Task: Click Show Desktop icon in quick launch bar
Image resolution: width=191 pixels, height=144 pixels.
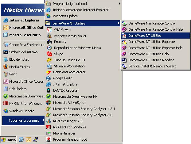Action: [x=21, y=140]
